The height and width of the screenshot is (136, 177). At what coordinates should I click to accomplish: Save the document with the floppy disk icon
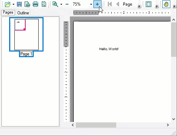coord(19,4)
